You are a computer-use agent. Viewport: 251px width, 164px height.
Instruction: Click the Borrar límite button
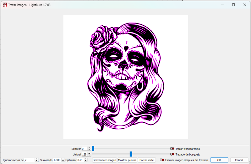[x=147, y=160]
